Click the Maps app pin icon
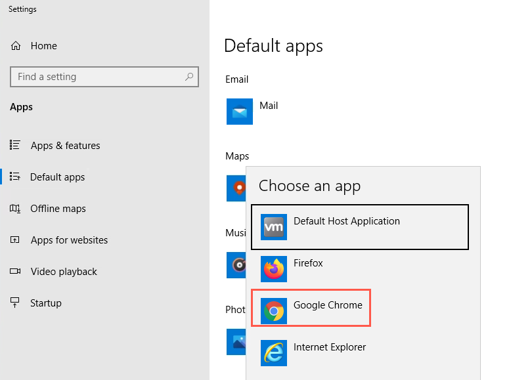 point(236,188)
